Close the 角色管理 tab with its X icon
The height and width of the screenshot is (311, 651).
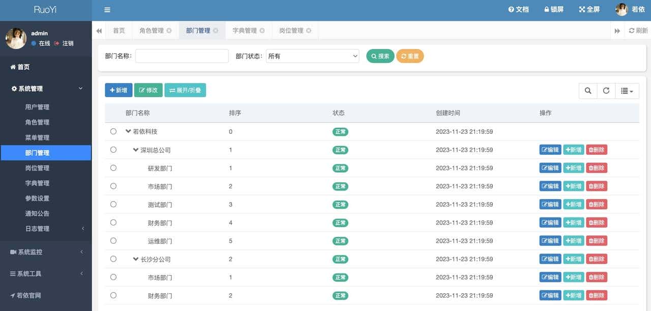click(x=169, y=31)
